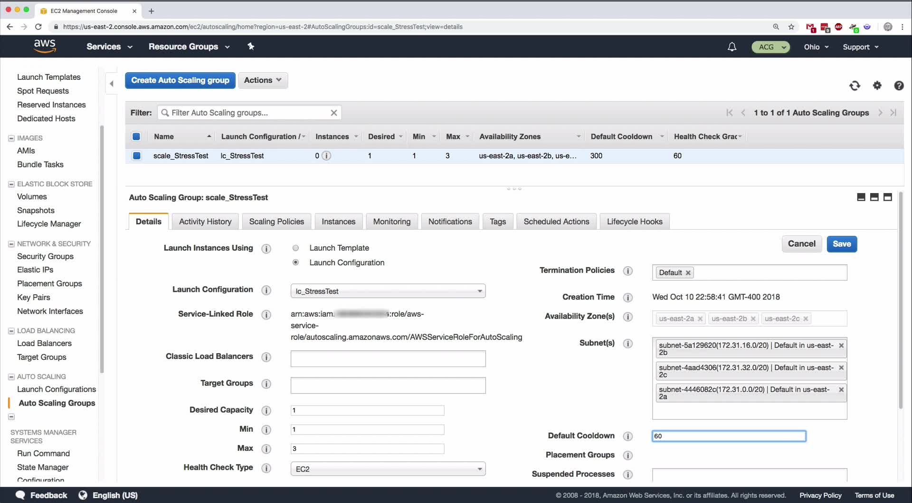Show info for 0 instances in row
912x503 pixels.
click(x=326, y=155)
